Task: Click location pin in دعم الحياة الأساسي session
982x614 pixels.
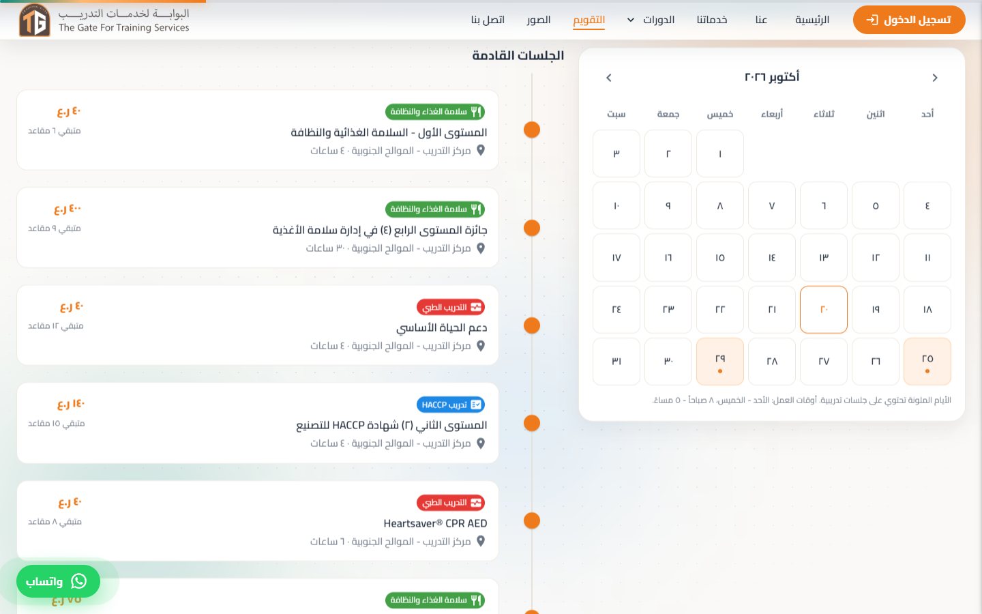Action: 481,346
